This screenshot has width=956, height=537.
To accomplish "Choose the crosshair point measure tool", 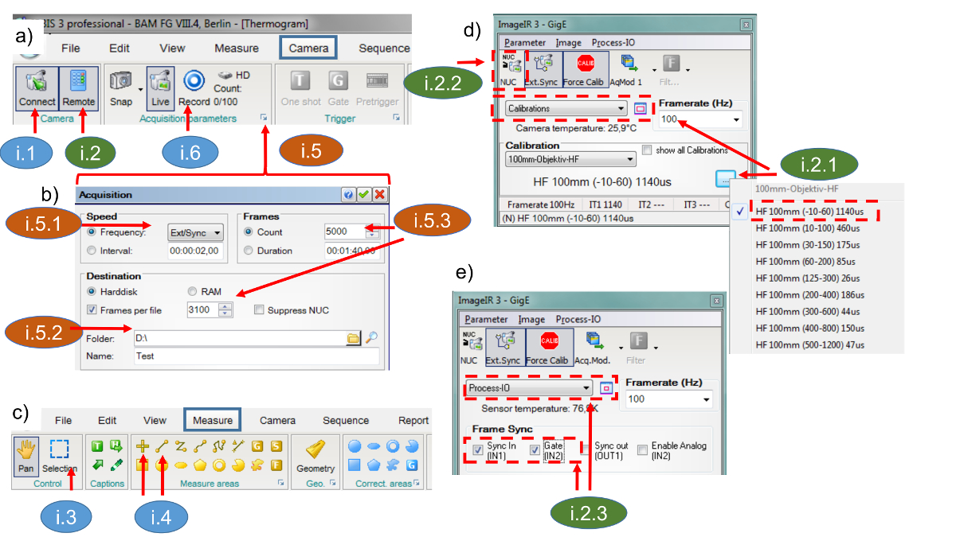I will (x=143, y=447).
